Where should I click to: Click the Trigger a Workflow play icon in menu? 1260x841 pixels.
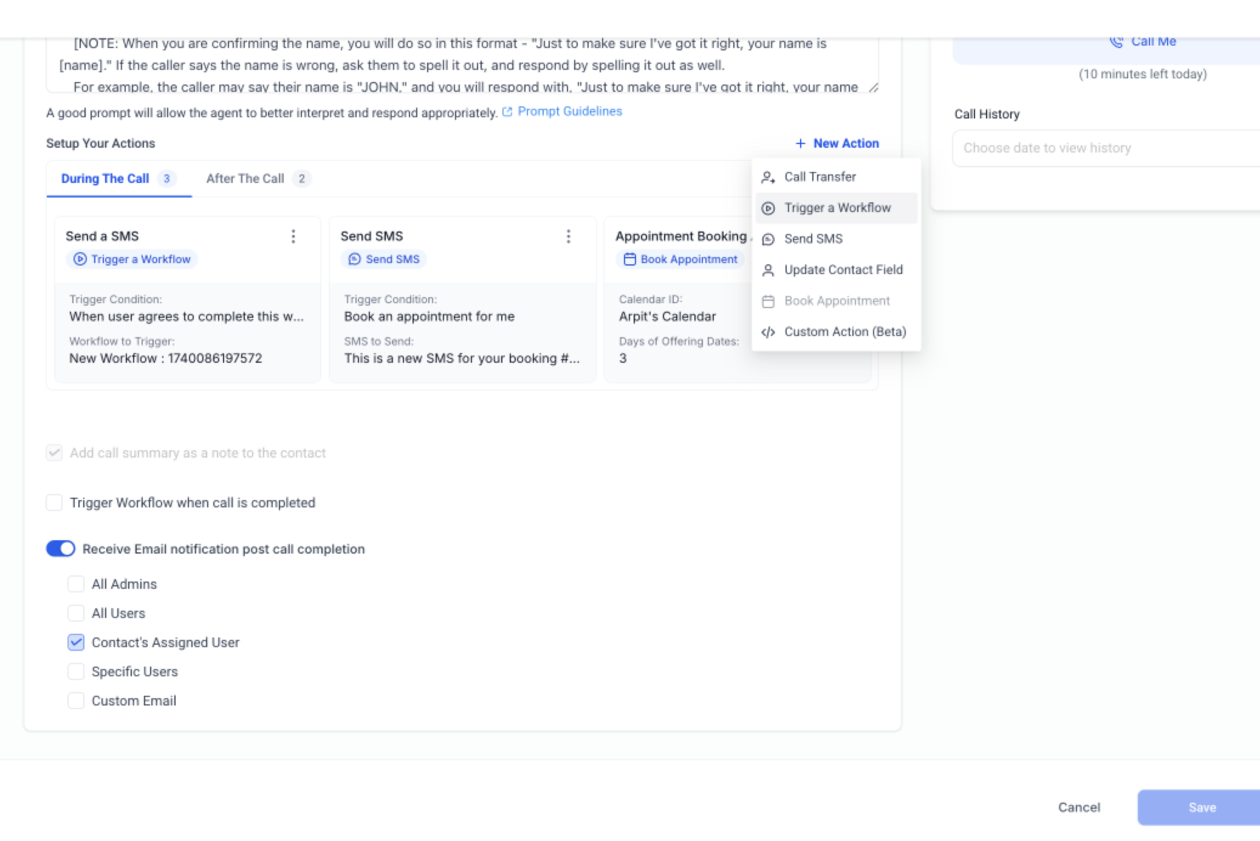[768, 208]
